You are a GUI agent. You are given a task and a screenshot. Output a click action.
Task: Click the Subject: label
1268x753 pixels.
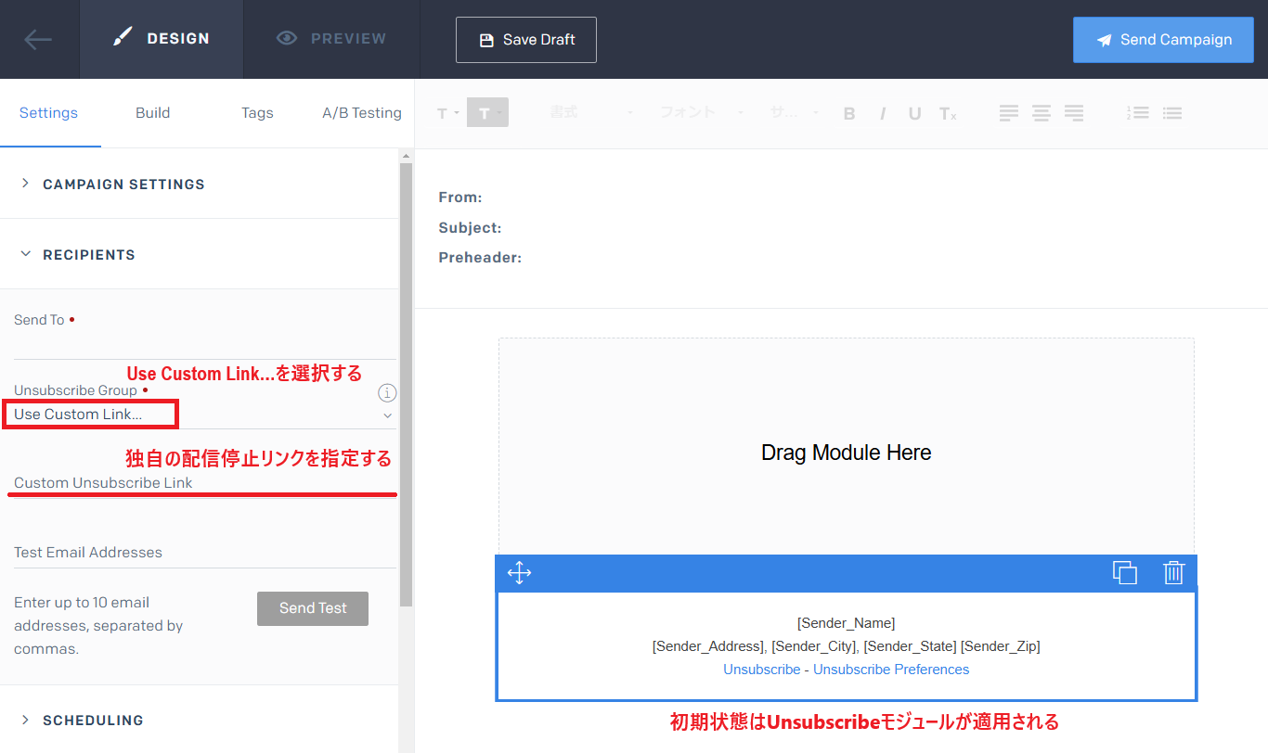[x=470, y=228]
